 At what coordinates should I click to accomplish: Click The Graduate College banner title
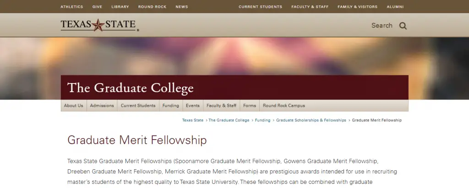(131, 88)
